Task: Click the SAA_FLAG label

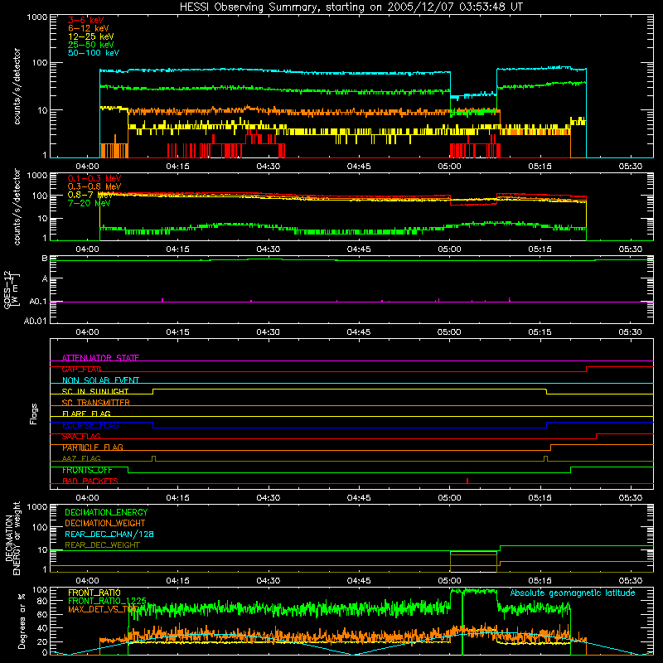Action: point(81,436)
